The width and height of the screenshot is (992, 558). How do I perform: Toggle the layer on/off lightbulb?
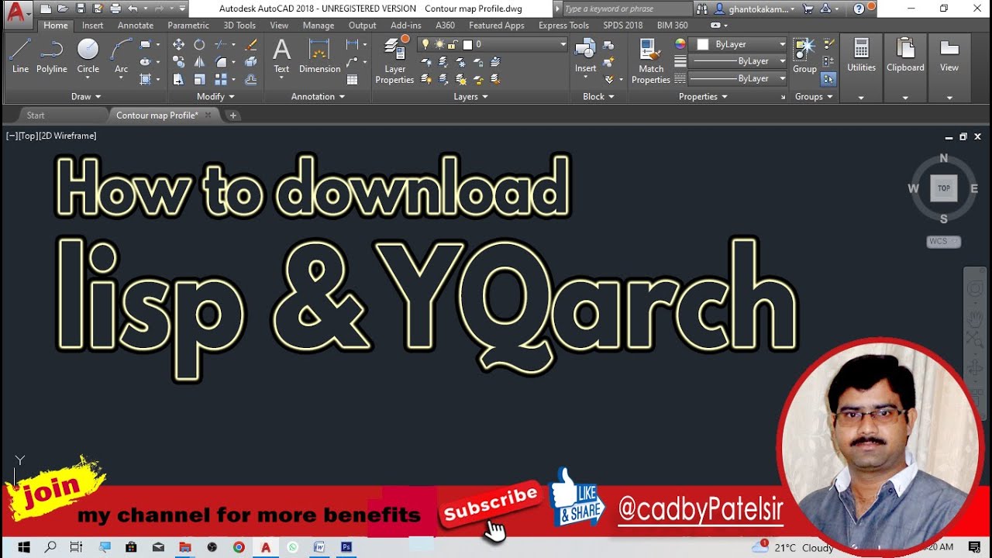click(x=425, y=44)
